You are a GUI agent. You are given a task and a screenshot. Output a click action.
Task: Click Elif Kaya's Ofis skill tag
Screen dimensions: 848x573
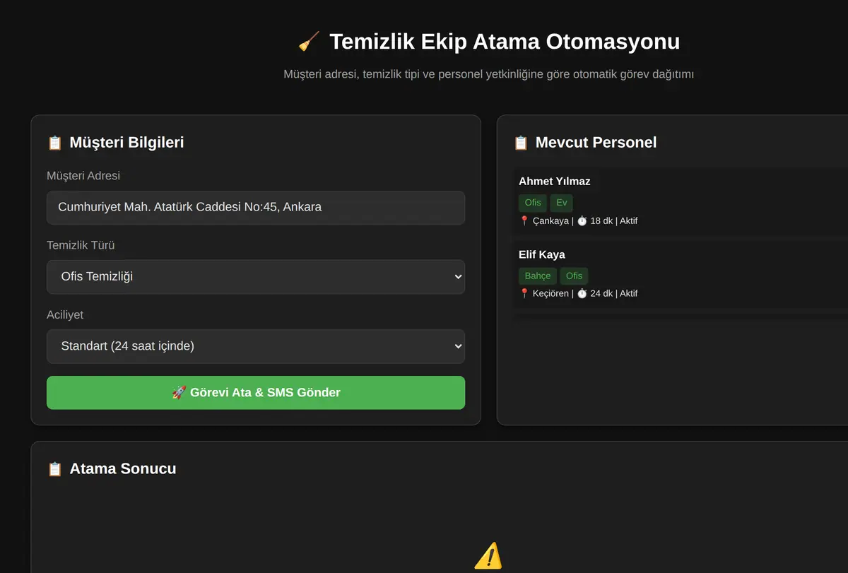(x=575, y=276)
